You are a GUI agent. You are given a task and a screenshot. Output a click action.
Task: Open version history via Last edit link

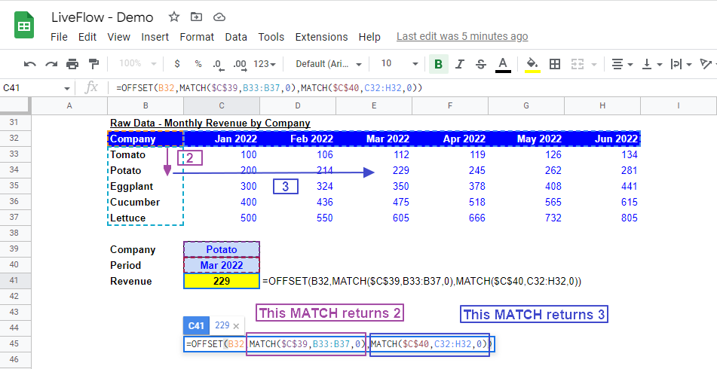pos(462,37)
